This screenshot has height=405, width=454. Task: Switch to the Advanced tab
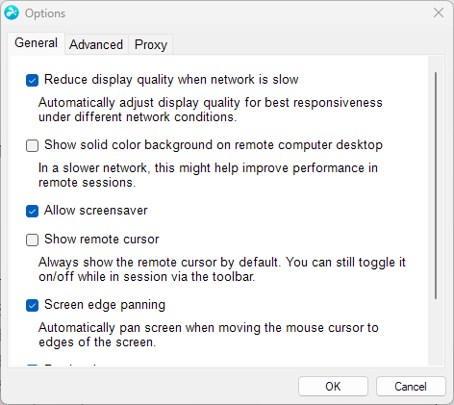click(96, 44)
